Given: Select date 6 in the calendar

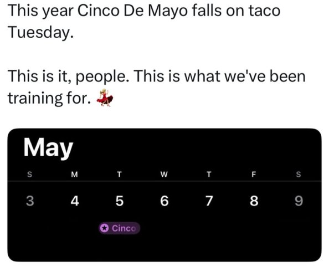Looking at the screenshot, I should tap(164, 201).
